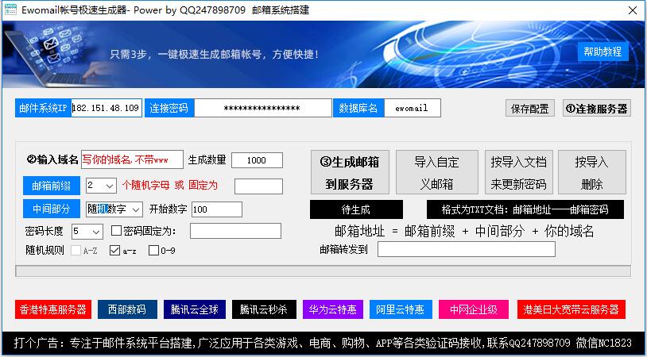Click the 数据库名 ewomail field
Viewport: 647px width, 357px height.
pos(413,108)
